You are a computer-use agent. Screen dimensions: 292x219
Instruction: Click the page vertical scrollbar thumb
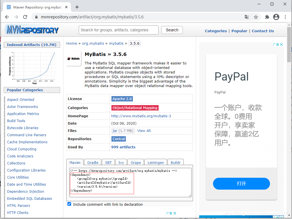click(x=289, y=45)
